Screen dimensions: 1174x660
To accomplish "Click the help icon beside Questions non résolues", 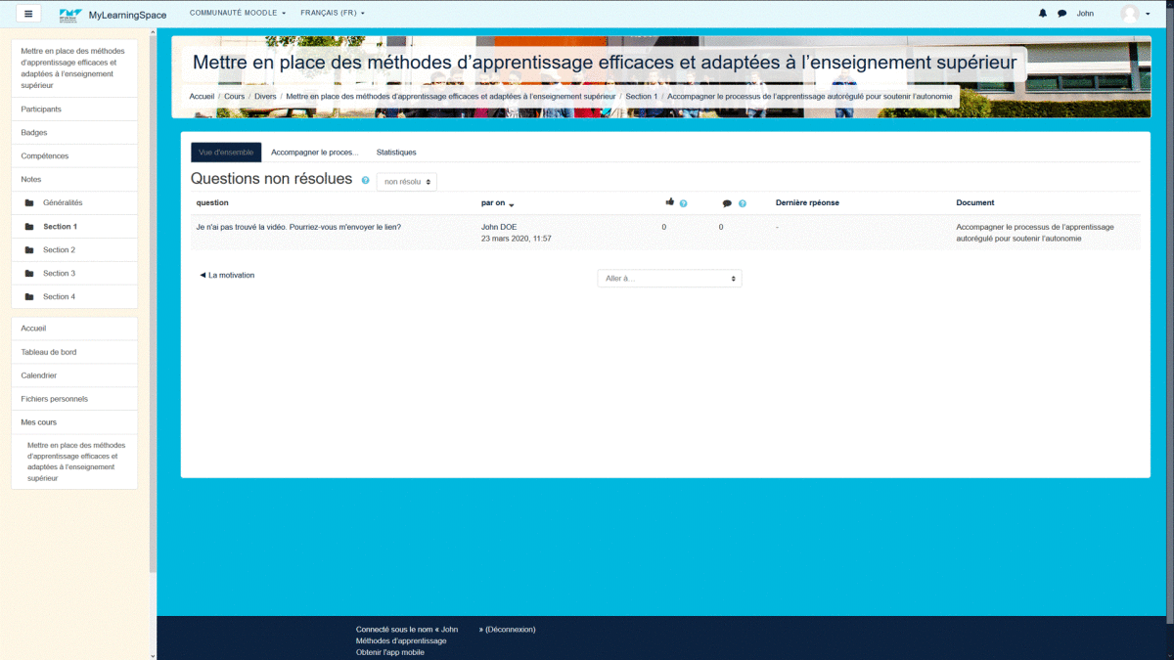I will [x=366, y=181].
